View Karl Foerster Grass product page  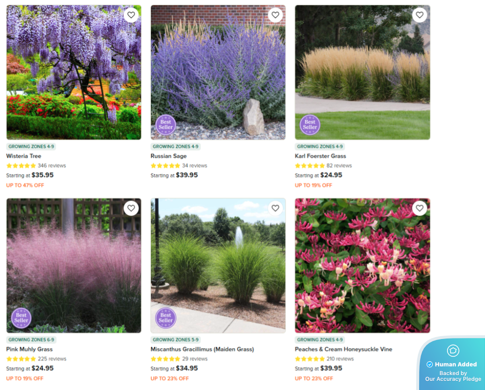point(321,156)
